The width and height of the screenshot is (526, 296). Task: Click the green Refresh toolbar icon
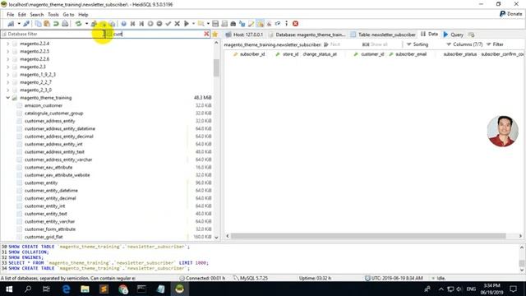[79, 24]
